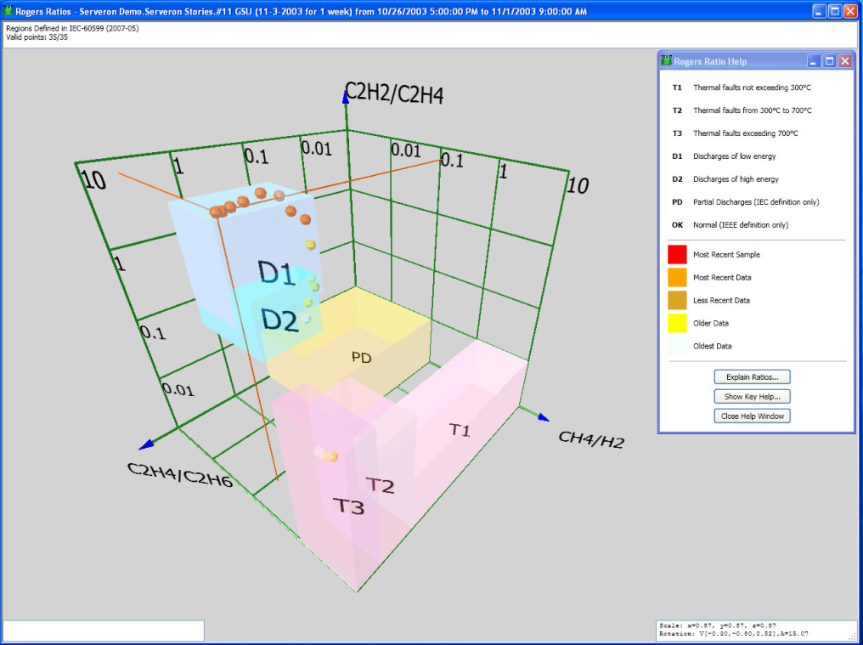
Task: Click 'Regions Defined in IEC-60599 (2007-05)' text
Action: coord(72,29)
